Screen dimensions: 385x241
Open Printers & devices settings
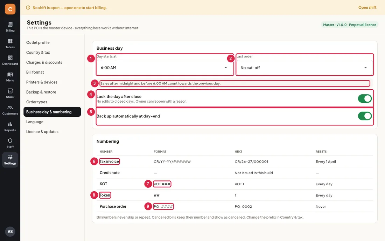pos(42,82)
